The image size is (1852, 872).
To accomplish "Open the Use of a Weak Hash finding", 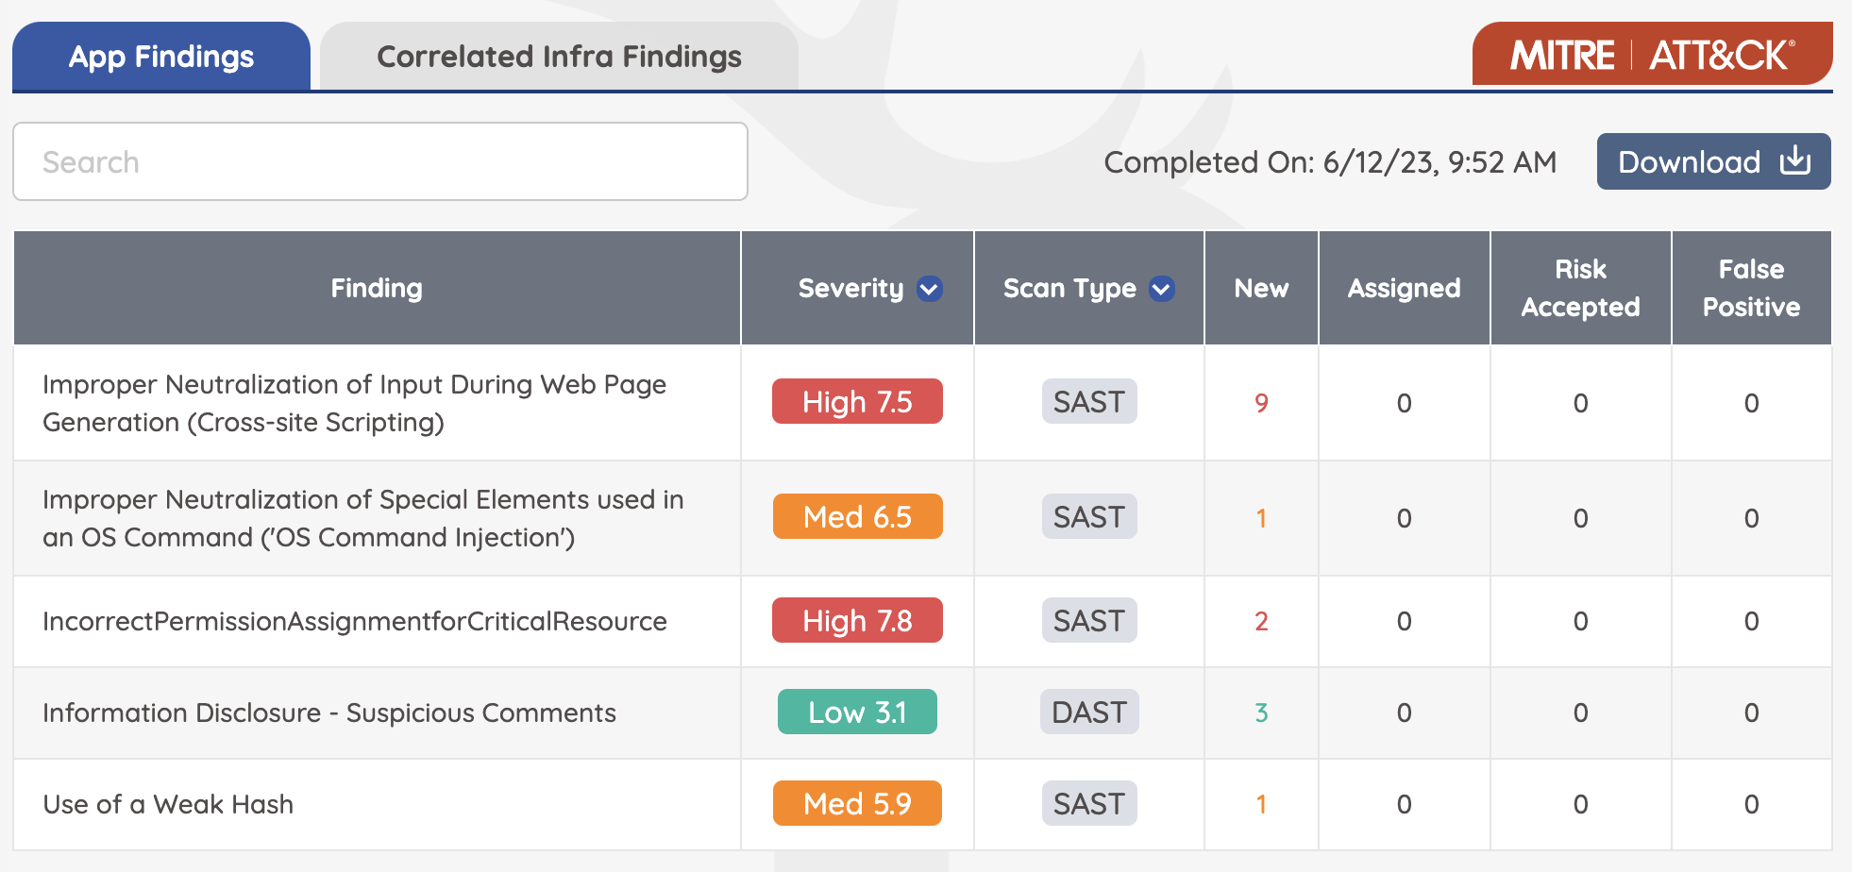I will coord(168,804).
